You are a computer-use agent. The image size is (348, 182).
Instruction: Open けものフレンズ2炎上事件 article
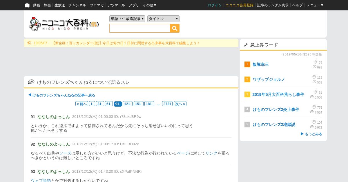coord(276,109)
